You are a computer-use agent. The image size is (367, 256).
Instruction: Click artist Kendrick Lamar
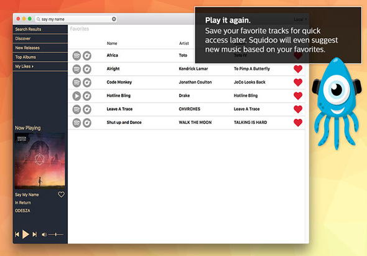pos(193,69)
